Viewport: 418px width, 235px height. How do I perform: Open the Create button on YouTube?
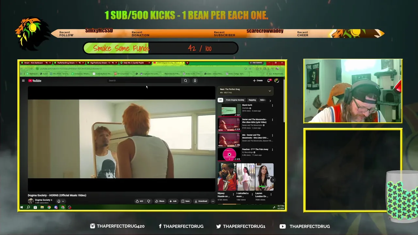(x=258, y=81)
